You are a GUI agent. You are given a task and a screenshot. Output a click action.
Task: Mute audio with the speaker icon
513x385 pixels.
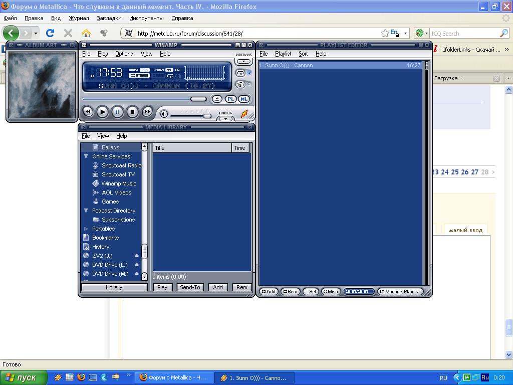[x=164, y=114]
